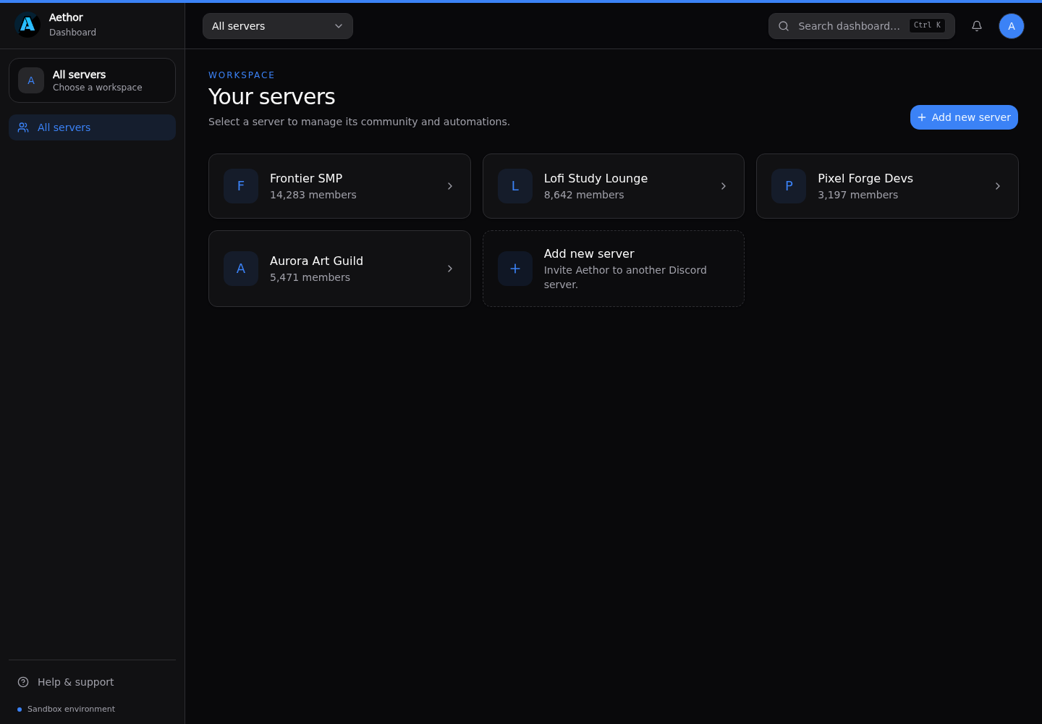The width and height of the screenshot is (1042, 724).
Task: Open Lofi Study Lounge via its chevron
Action: (x=724, y=186)
